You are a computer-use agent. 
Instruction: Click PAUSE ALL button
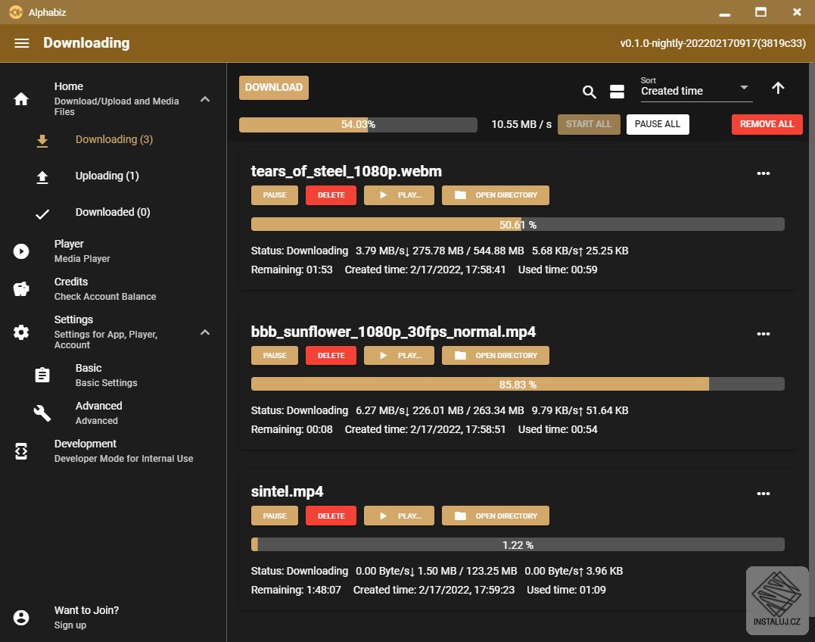point(657,124)
